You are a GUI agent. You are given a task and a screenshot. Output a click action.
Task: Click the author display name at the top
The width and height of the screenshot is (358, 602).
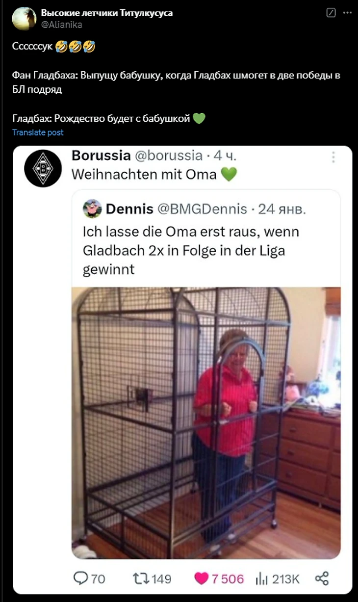click(107, 13)
